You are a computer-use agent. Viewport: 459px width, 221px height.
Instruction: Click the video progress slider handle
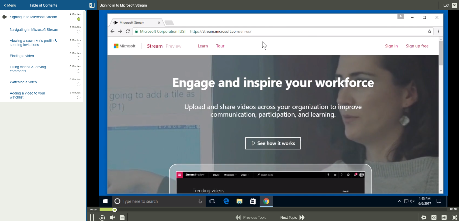tap(114, 209)
